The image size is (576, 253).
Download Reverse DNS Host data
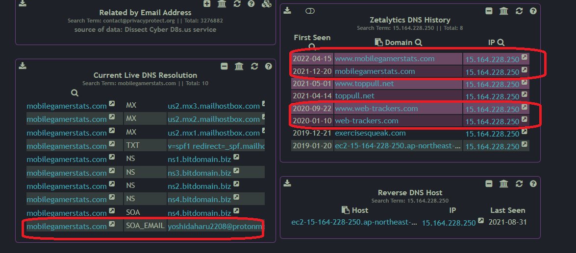[287, 184]
